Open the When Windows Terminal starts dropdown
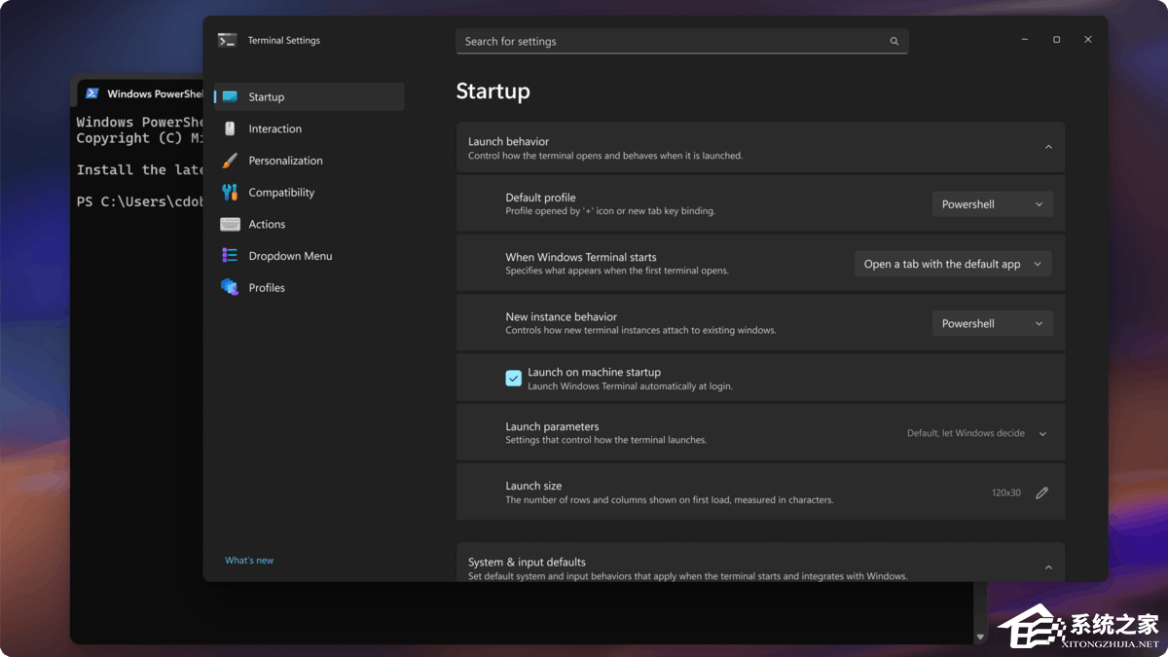This screenshot has height=657, width=1168. [x=953, y=264]
